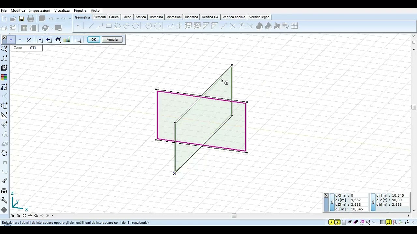Viewport: 417px width, 234px height.
Task: Open the table browser icon
Action: pyautogui.click(x=24, y=28)
